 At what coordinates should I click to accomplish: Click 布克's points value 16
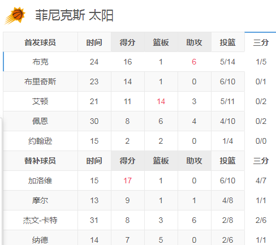(127, 62)
